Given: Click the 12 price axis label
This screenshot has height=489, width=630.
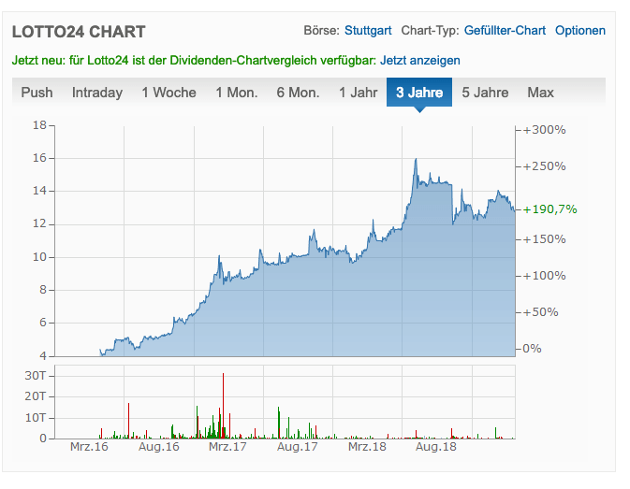Looking at the screenshot, I should point(39,223).
